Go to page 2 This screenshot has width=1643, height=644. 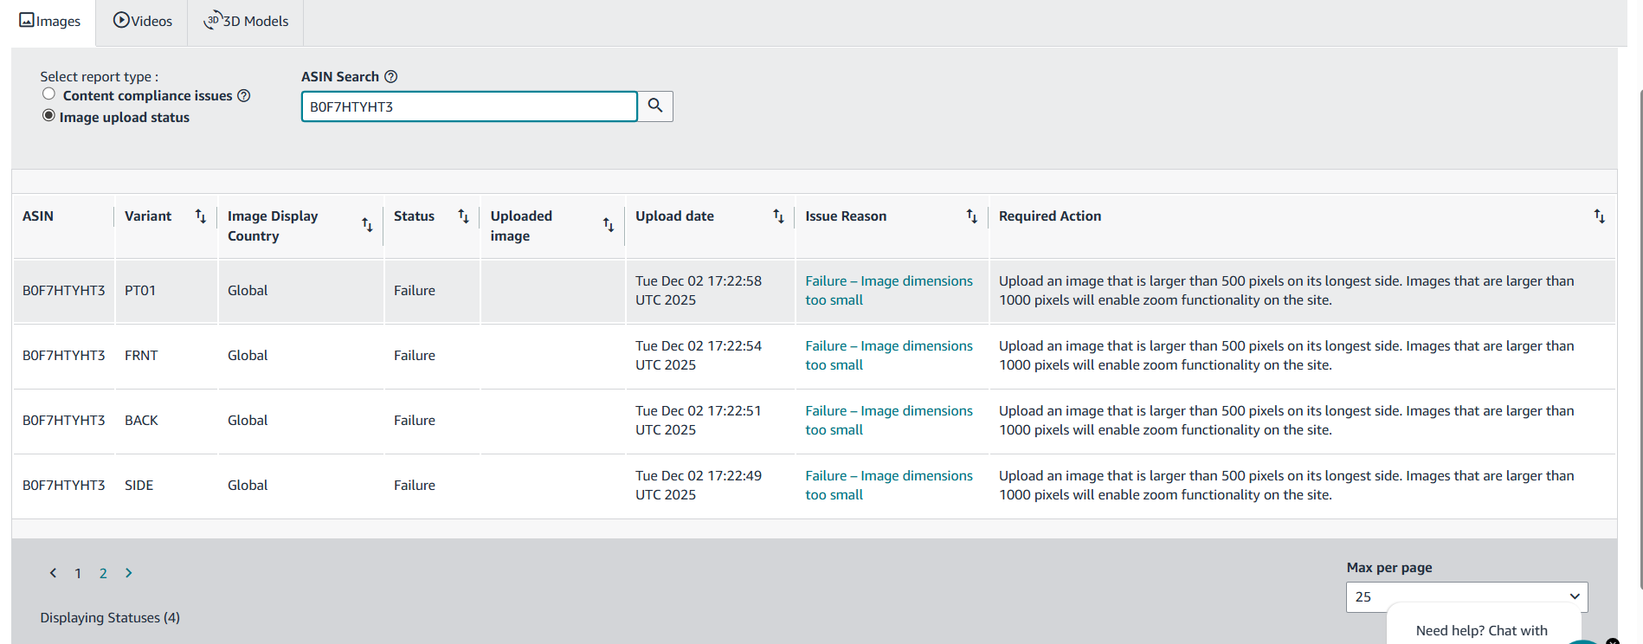tap(103, 573)
